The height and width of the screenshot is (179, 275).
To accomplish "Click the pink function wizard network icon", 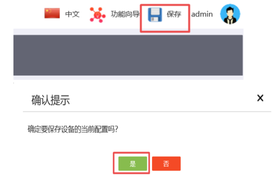I will tap(98, 15).
